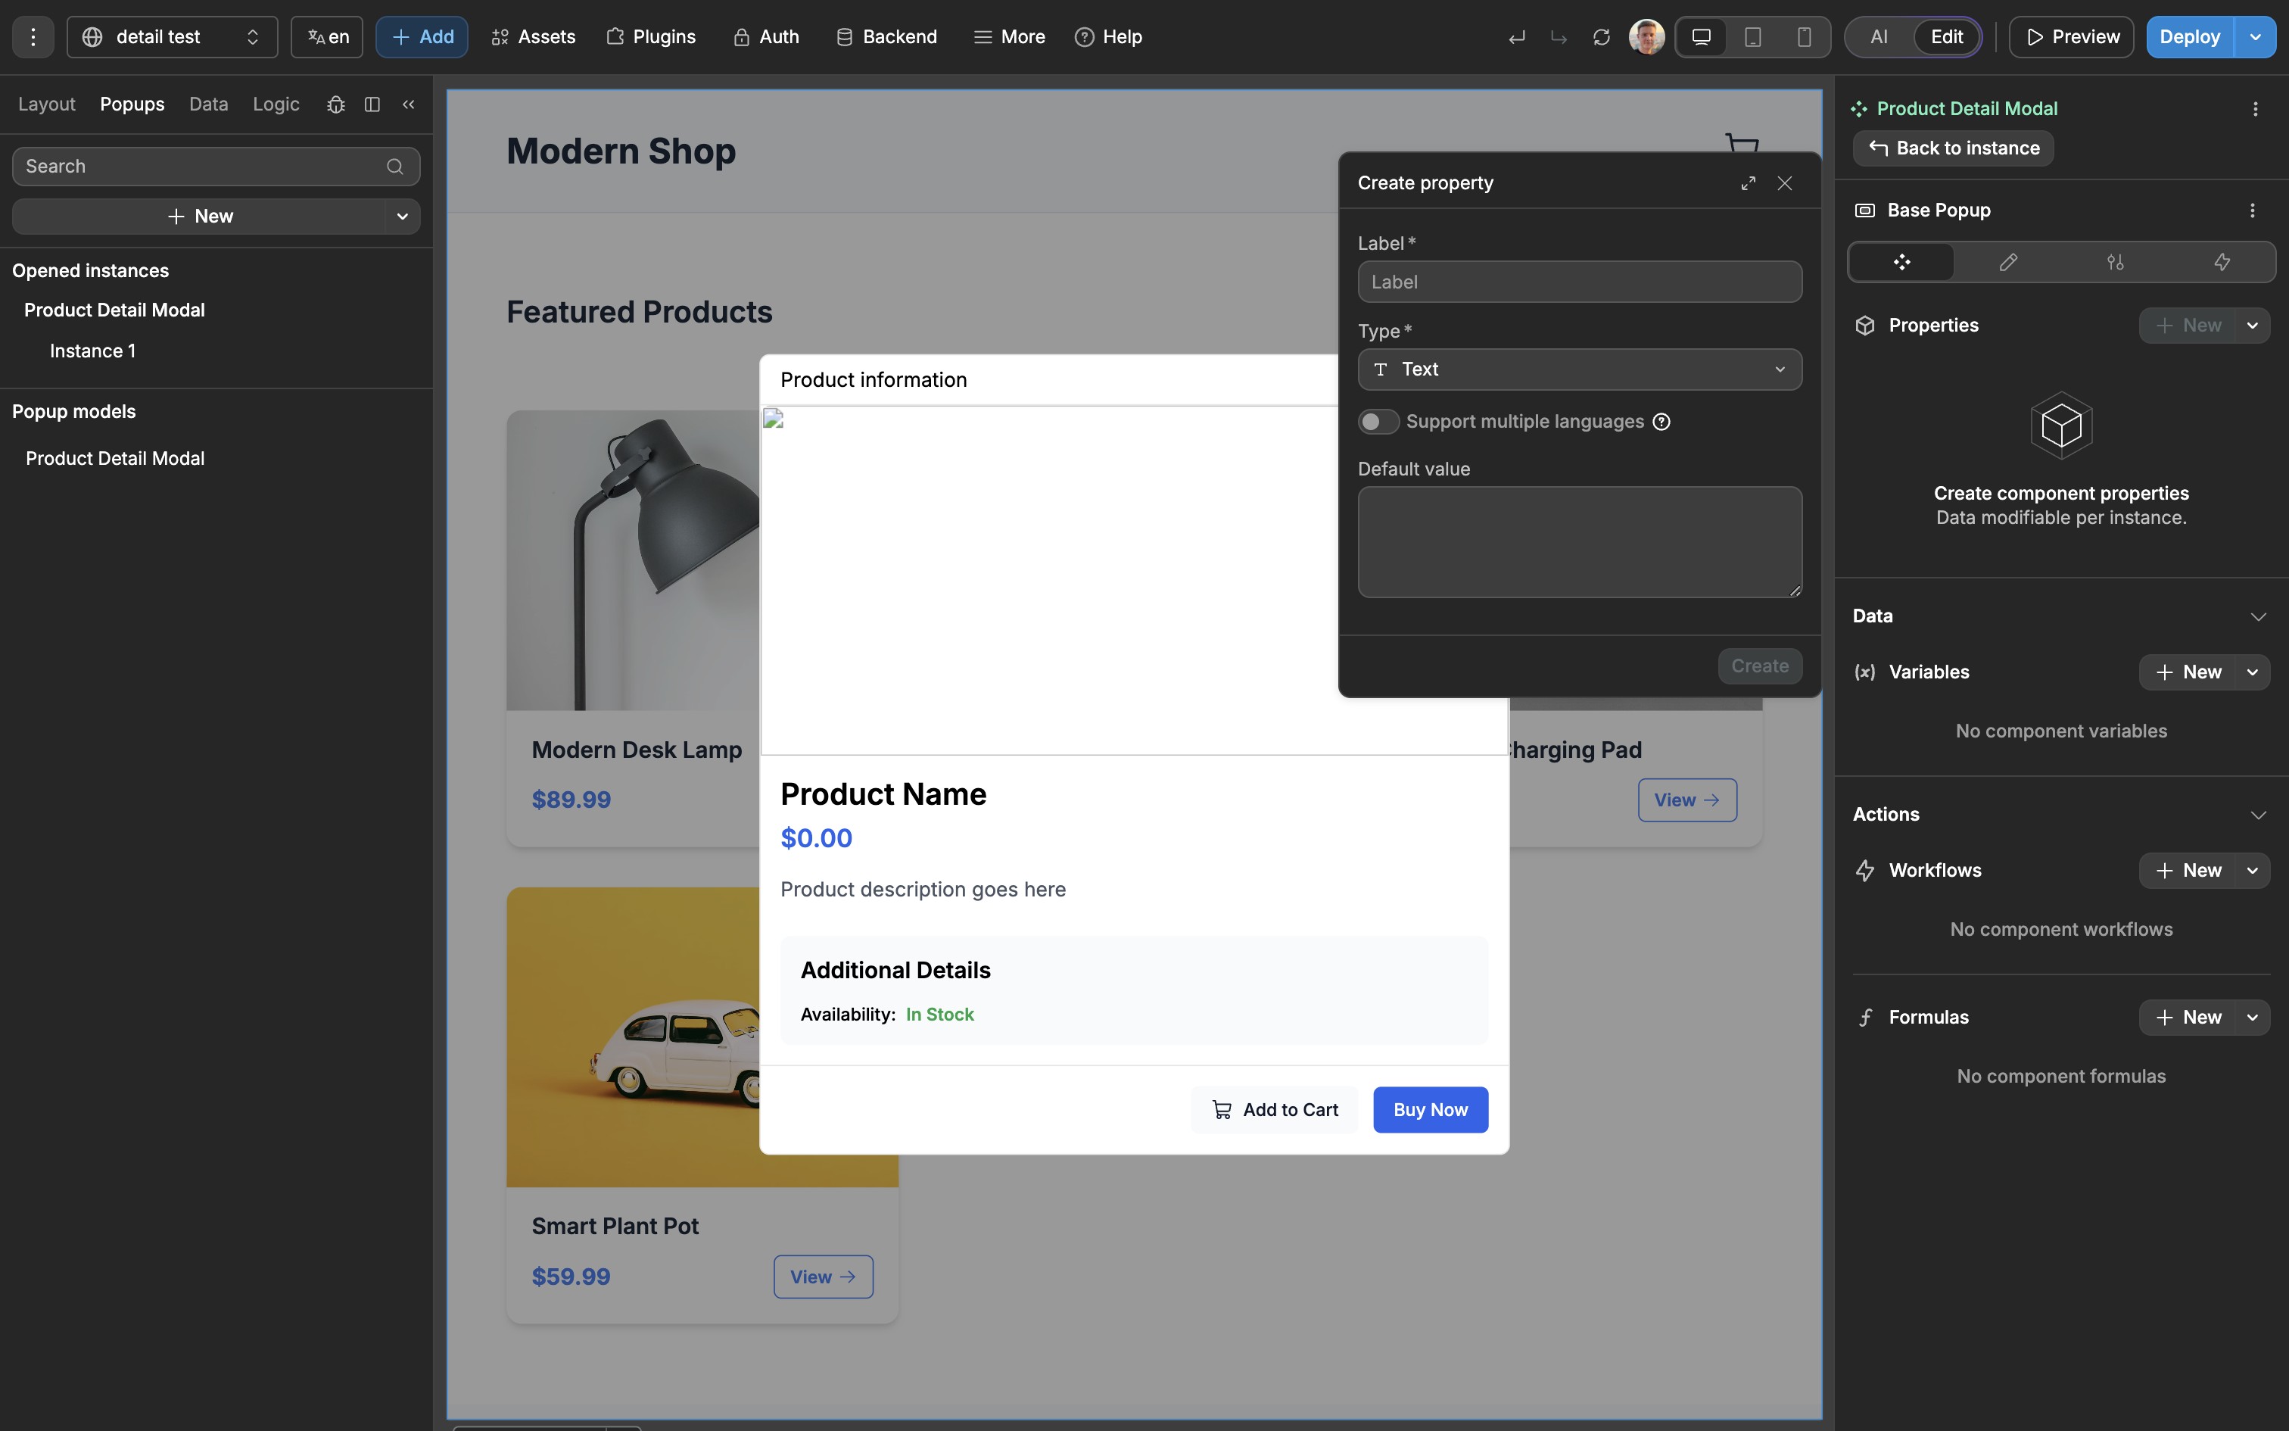2289x1431 pixels.
Task: Click the Preview button
Action: tap(2072, 37)
